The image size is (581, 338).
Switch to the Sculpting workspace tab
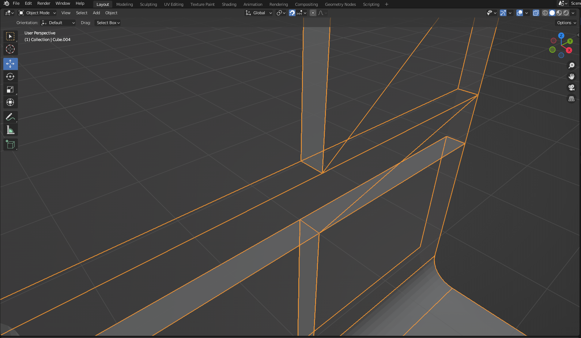click(x=148, y=4)
